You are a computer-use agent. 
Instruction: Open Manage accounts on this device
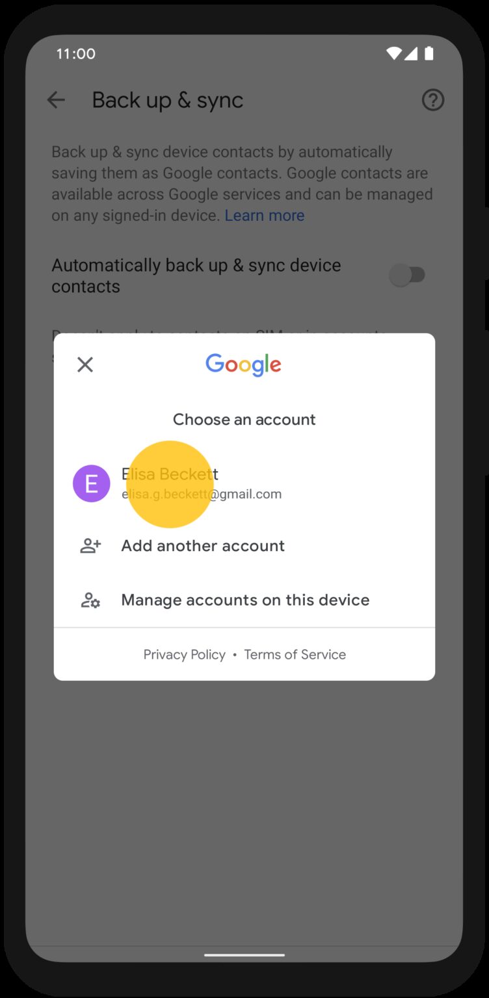244,600
